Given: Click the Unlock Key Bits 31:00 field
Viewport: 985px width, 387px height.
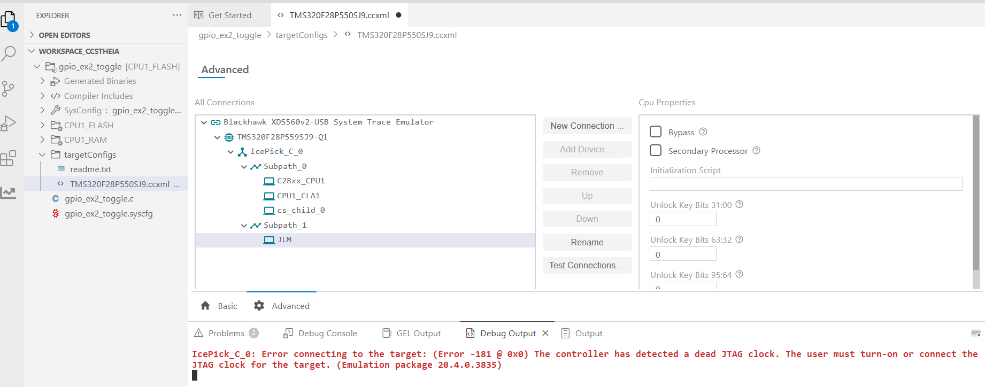Looking at the screenshot, I should (683, 219).
